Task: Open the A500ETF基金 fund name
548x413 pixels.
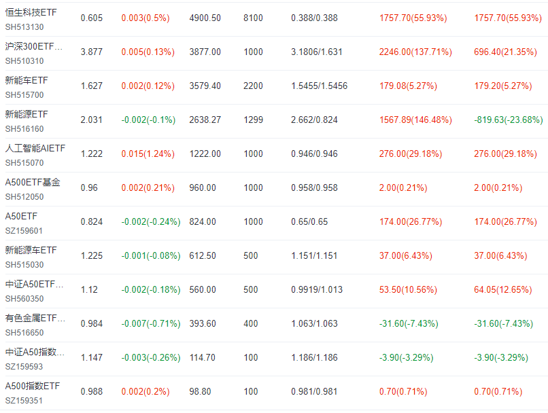Action: 33,182
